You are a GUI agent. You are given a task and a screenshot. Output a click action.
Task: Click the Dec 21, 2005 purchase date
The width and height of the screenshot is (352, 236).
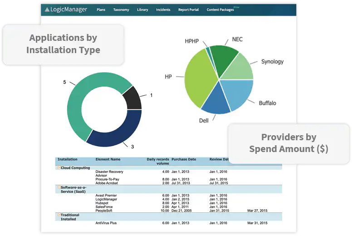181,211
